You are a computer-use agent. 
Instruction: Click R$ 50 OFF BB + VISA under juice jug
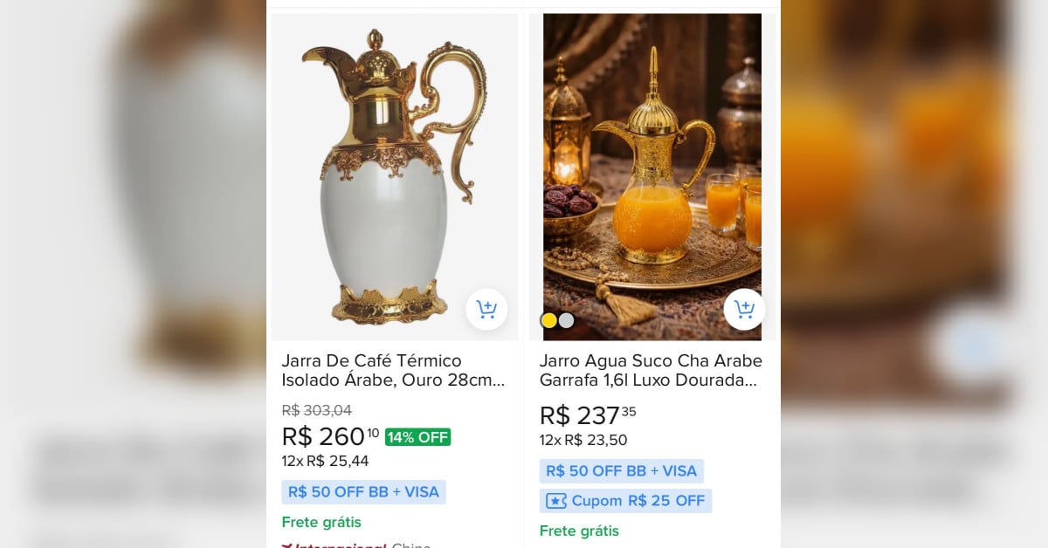[621, 471]
